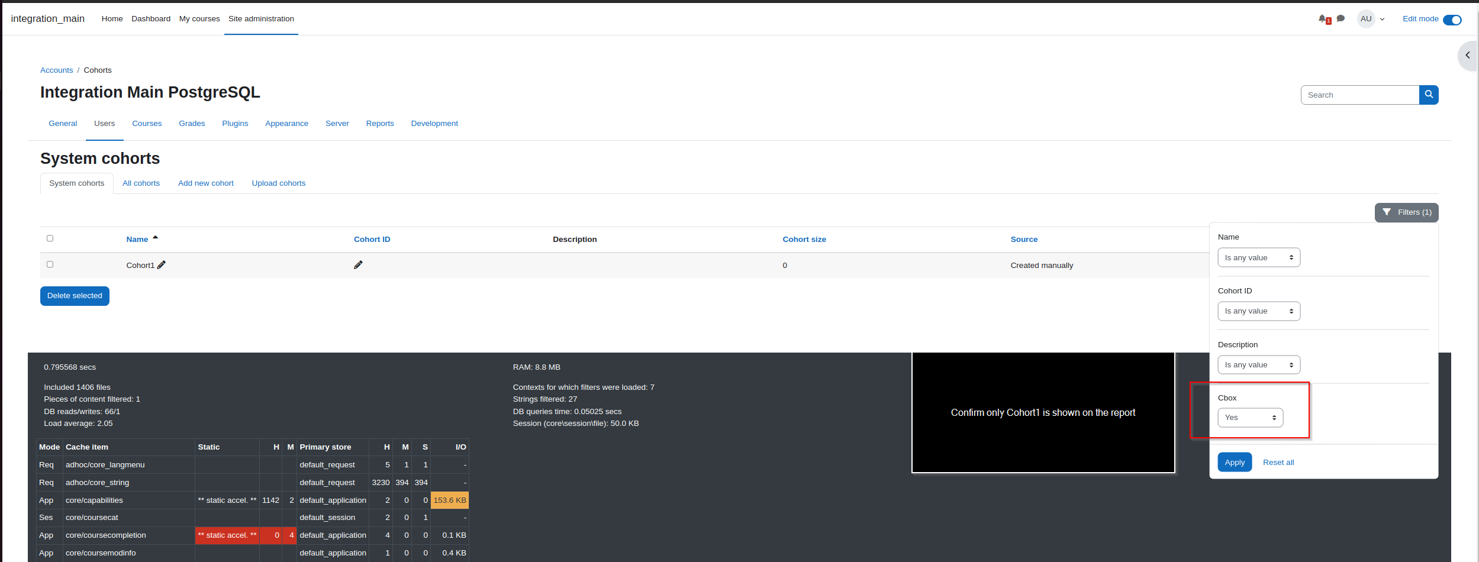Click 'core/coursecompletion' cache item row
Image resolution: width=1479 pixels, height=562 pixels.
coord(106,535)
